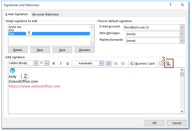The image size is (192, 131).
Task: Click the editor scroll down arrow
Action: click(x=182, y=112)
